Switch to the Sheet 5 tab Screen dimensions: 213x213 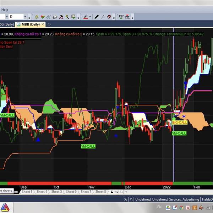click(x=56, y=192)
